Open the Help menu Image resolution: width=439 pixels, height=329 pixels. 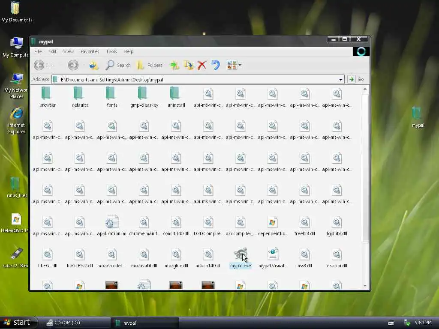coord(128,51)
